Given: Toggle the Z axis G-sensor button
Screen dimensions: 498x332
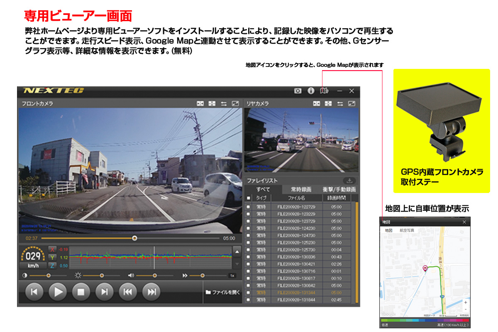Looking at the screenshot, I should coord(52,266).
